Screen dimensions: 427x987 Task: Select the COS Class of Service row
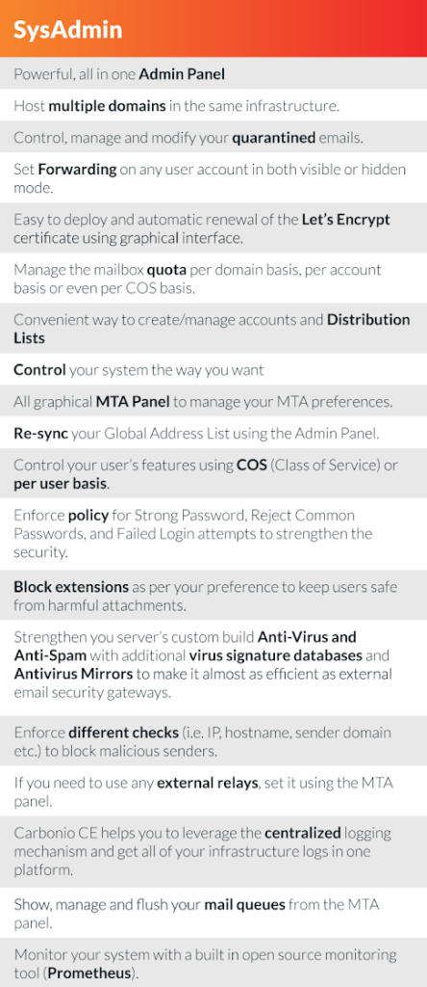213,473
